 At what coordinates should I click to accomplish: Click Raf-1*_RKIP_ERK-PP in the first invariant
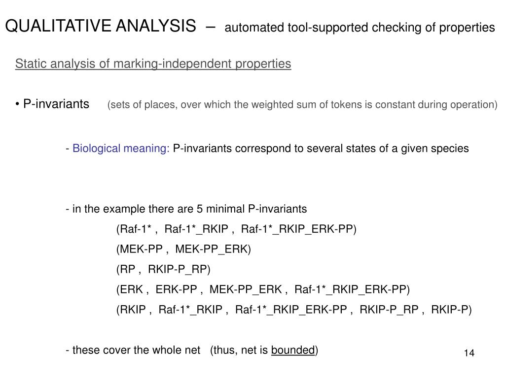[x=297, y=229]
